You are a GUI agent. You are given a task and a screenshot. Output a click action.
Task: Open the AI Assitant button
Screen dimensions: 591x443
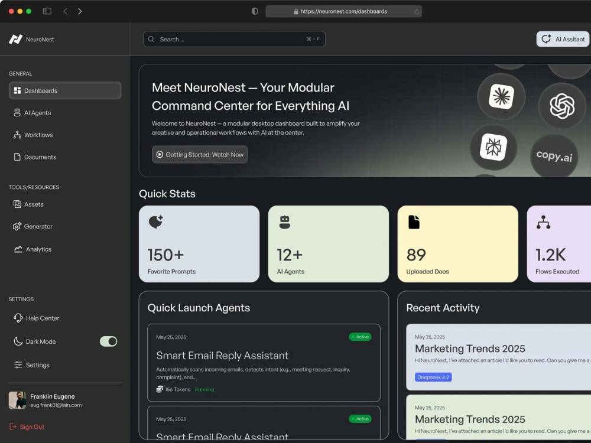563,39
